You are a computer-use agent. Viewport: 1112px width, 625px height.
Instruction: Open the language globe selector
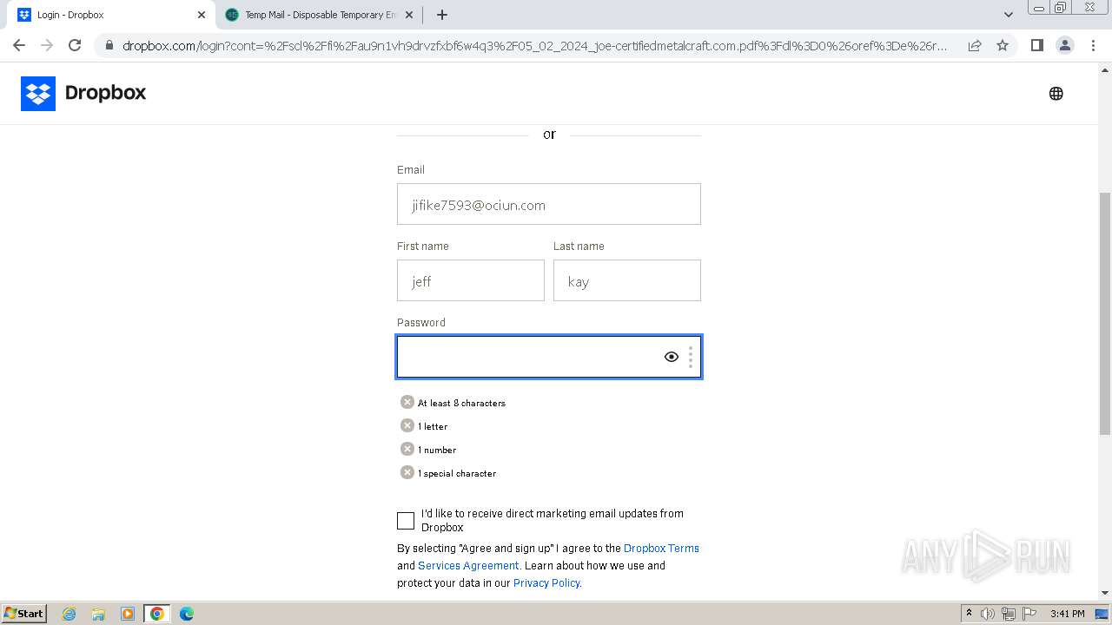pos(1056,94)
